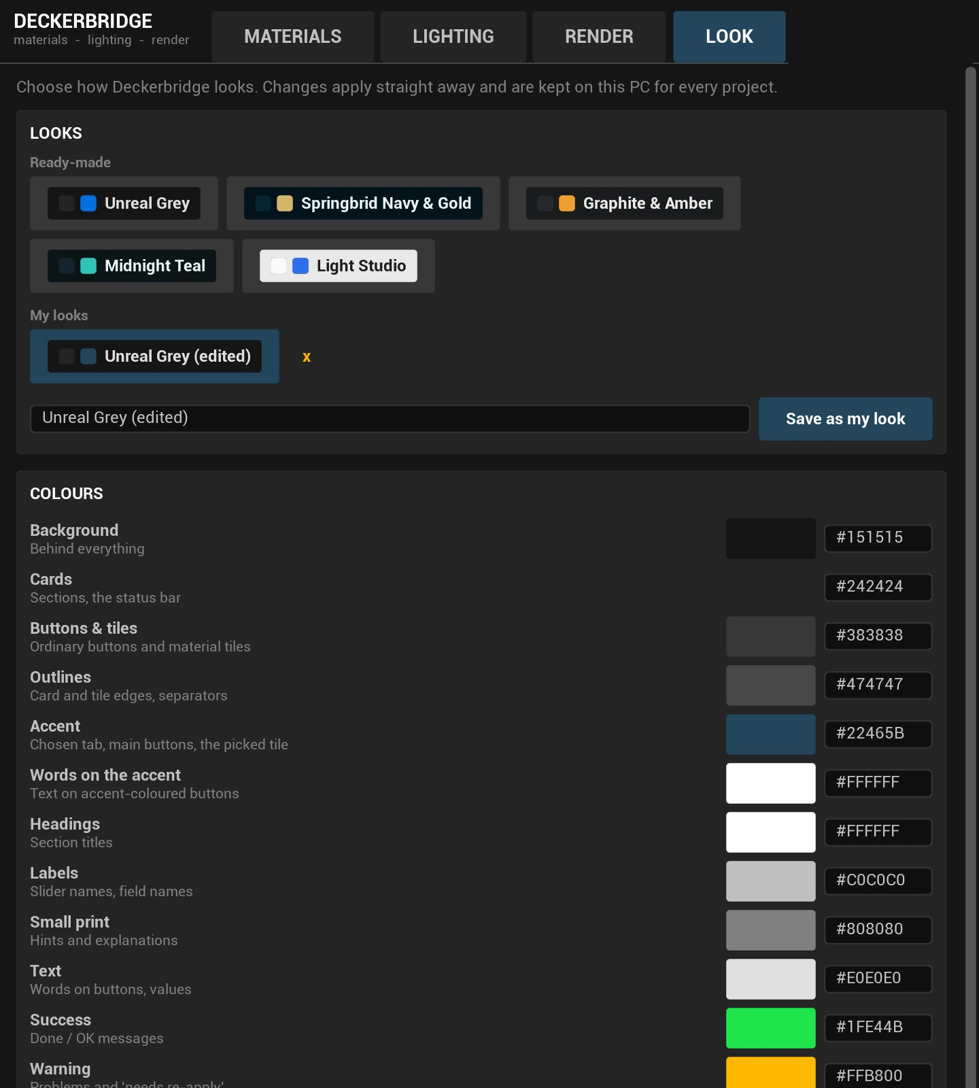
Task: Choose the Springbrid Navy & Gold look
Action: pos(363,203)
